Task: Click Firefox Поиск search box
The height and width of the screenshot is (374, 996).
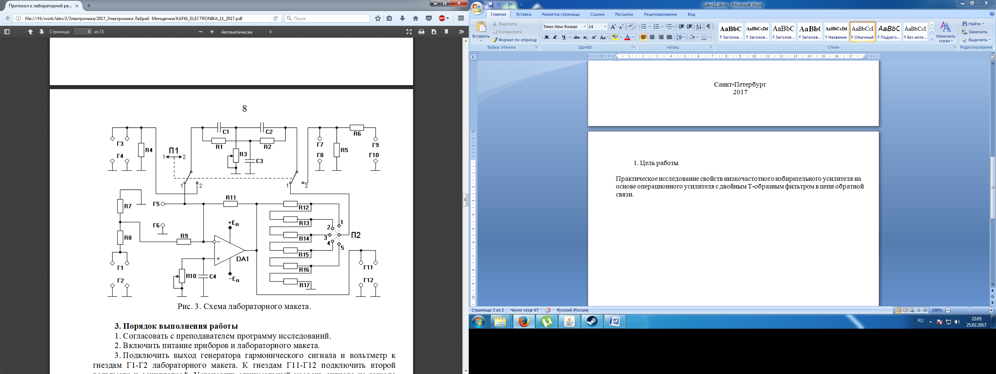Action: click(327, 18)
